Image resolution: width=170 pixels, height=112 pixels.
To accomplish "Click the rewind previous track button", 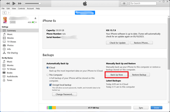I will (x=8, y=4).
